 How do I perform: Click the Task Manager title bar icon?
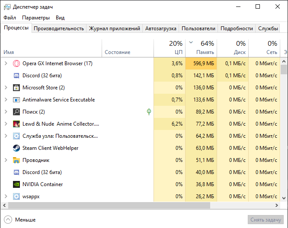click(7, 7)
